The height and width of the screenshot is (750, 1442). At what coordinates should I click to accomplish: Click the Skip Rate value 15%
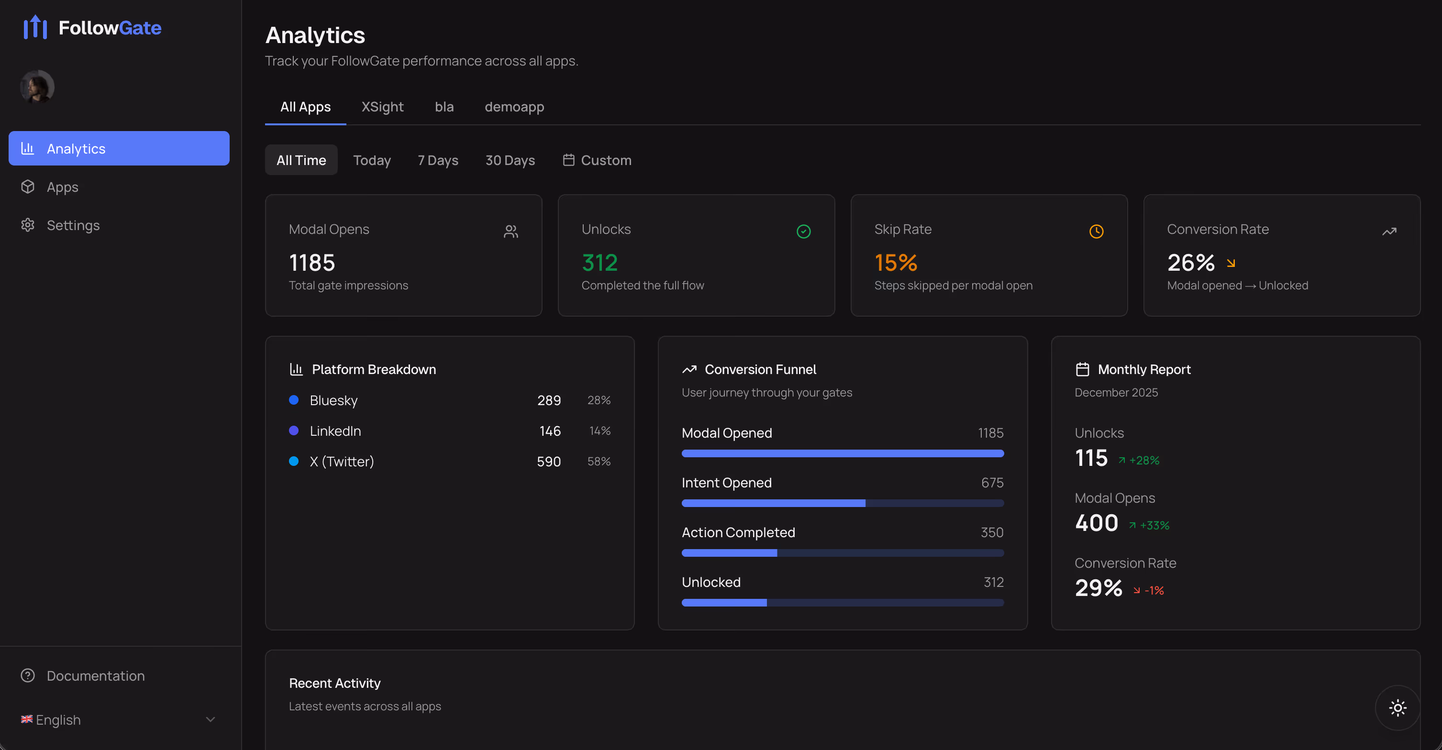896,263
